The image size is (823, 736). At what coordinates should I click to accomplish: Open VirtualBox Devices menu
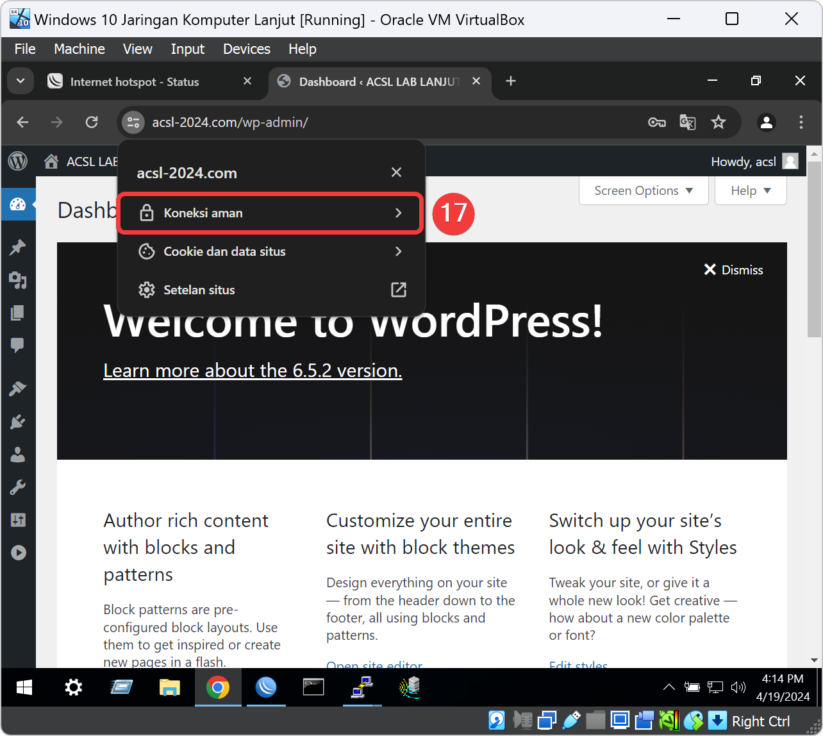coord(247,49)
